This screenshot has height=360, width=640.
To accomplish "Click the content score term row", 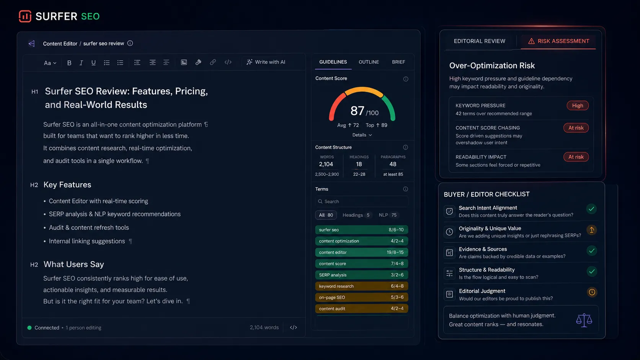I will pos(362,264).
